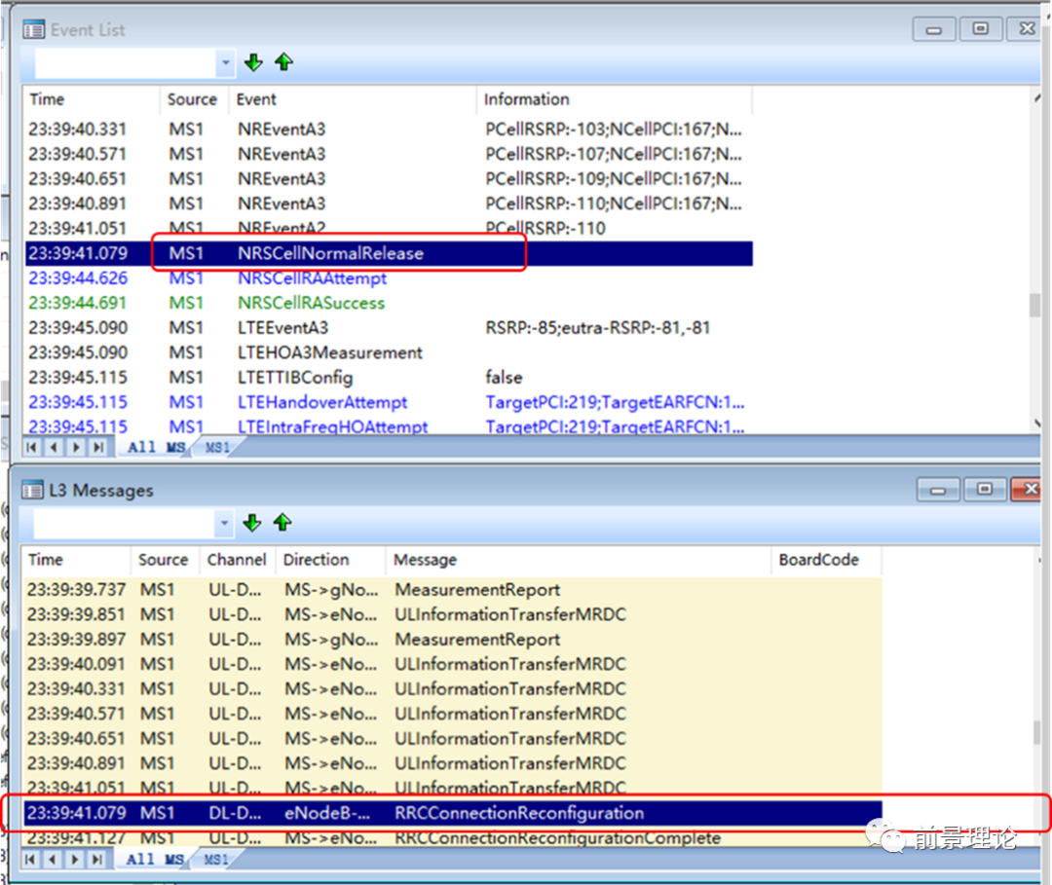Click the Event List window title icon
Screen dimensions: 1052x885
point(33,29)
